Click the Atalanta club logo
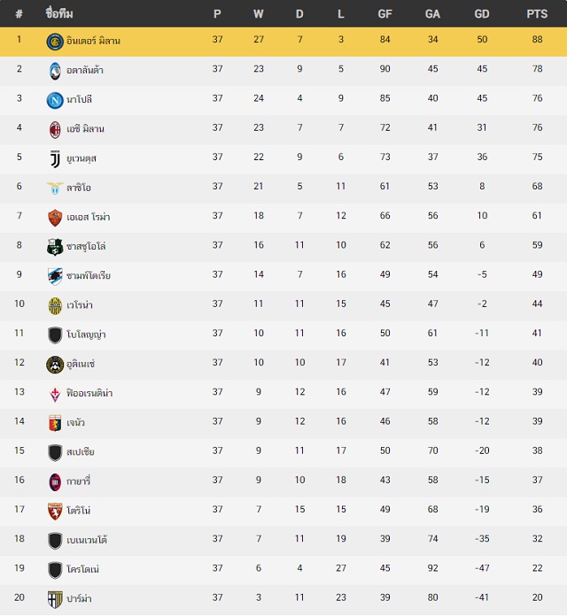The width and height of the screenshot is (567, 616). coord(55,71)
